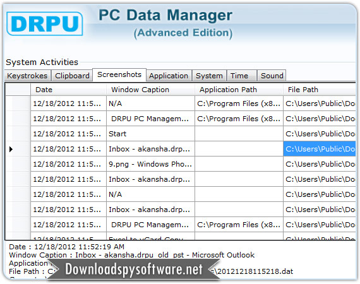This screenshot has width=360, height=284.
Task: Go to the Sound tab
Action: coord(272,76)
